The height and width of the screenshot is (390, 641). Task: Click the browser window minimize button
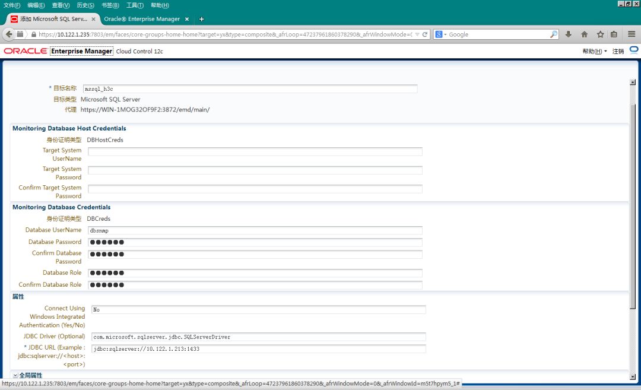click(621, 4)
